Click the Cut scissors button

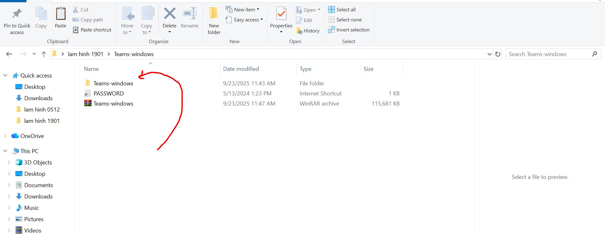click(x=81, y=10)
